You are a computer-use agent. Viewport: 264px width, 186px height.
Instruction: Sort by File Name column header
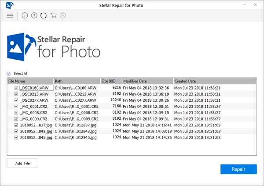30,81
